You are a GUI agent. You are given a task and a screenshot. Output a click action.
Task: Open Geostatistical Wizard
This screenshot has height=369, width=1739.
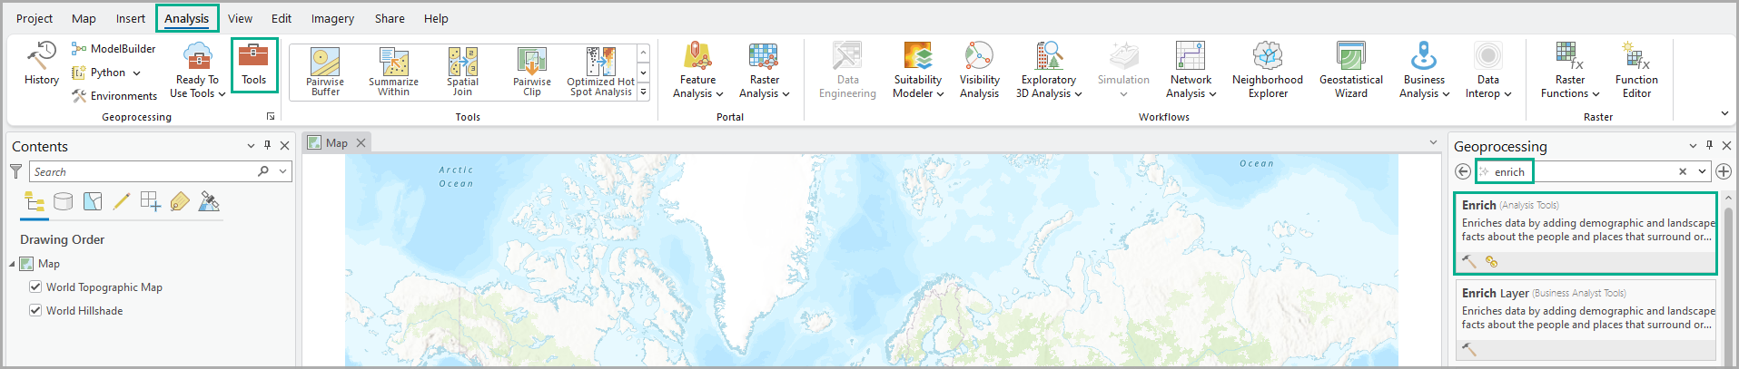1351,71
